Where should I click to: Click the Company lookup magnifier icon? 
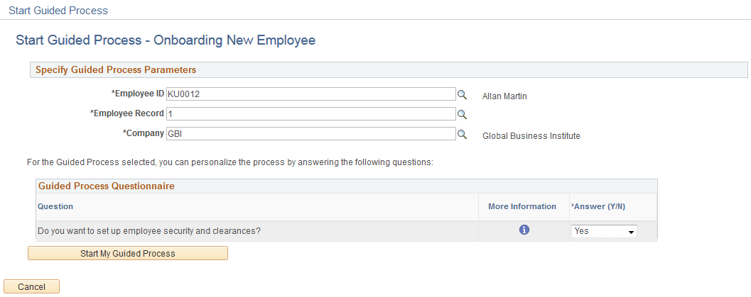pos(461,133)
